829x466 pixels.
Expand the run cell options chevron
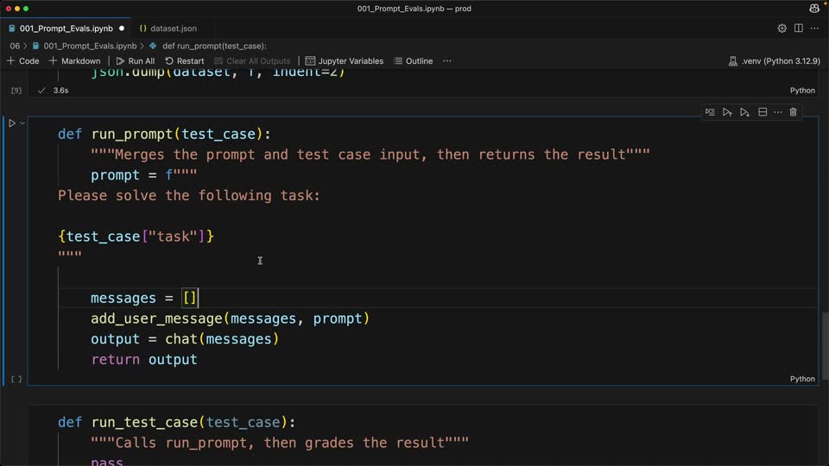click(22, 123)
